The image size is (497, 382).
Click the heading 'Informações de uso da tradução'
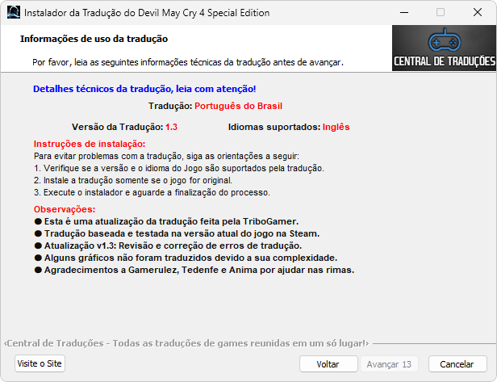pos(94,39)
